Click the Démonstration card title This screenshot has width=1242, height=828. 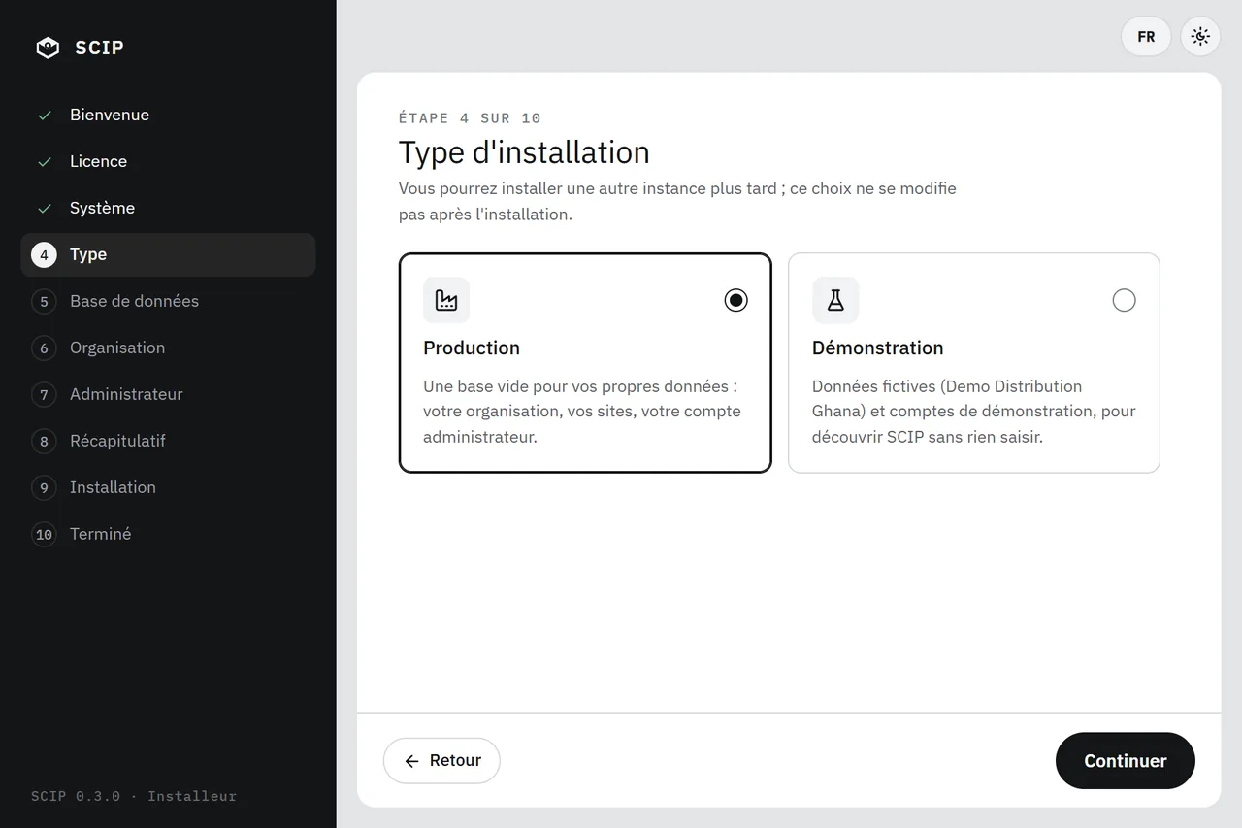point(877,348)
